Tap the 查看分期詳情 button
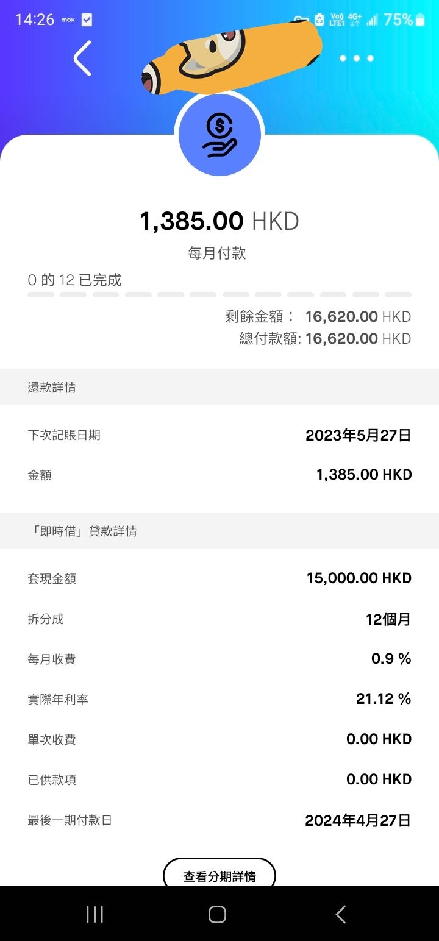The height and width of the screenshot is (941, 439). pos(220,875)
